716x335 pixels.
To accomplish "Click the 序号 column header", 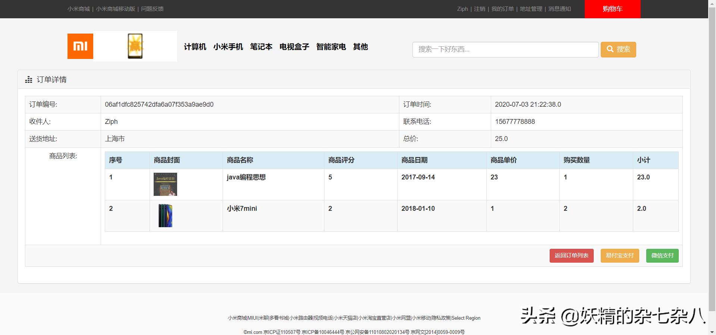I will 115,160.
